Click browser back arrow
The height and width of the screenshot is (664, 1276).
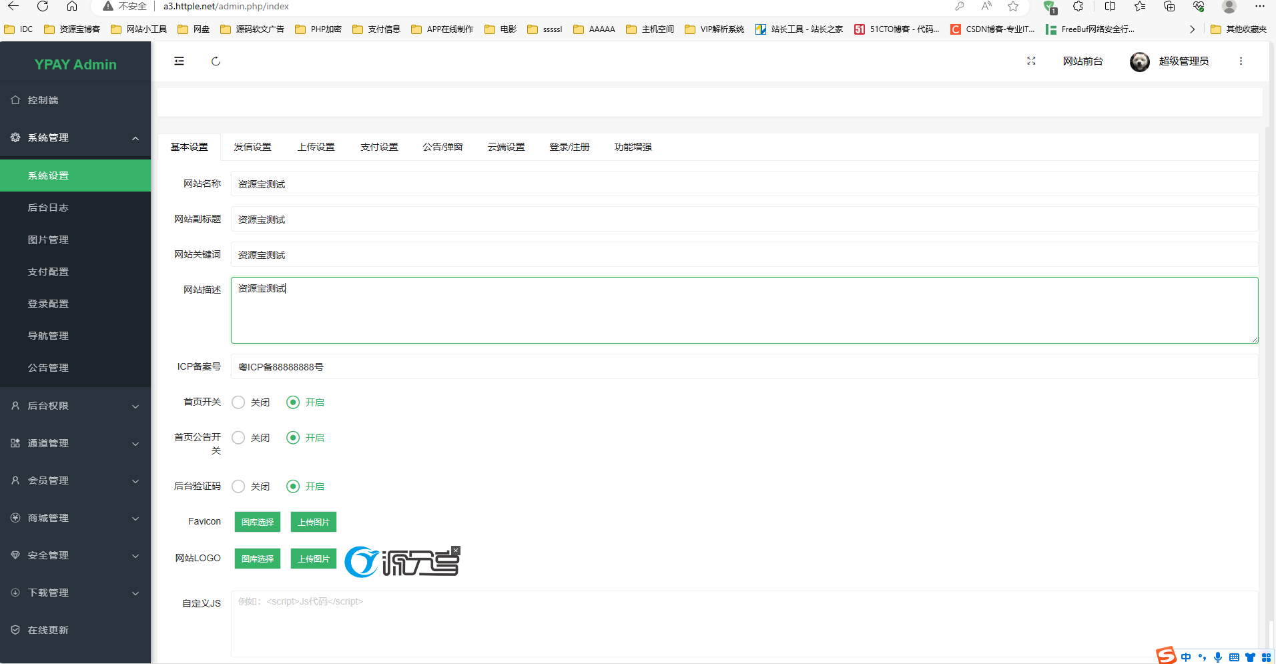point(13,6)
